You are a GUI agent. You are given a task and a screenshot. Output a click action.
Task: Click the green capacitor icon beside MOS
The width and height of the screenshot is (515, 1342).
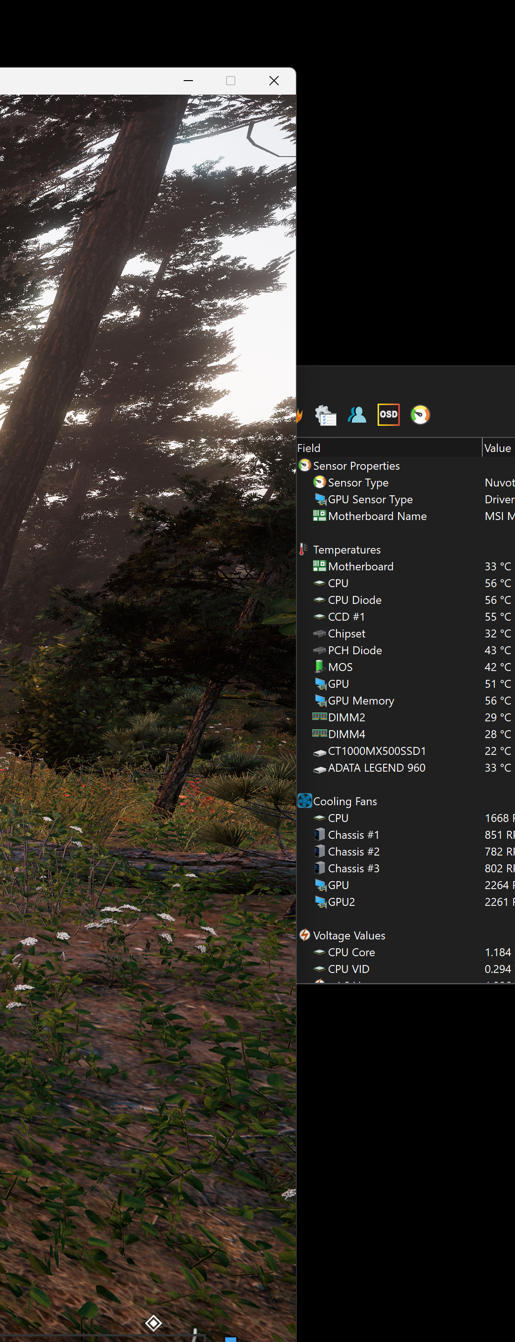pyautogui.click(x=319, y=666)
